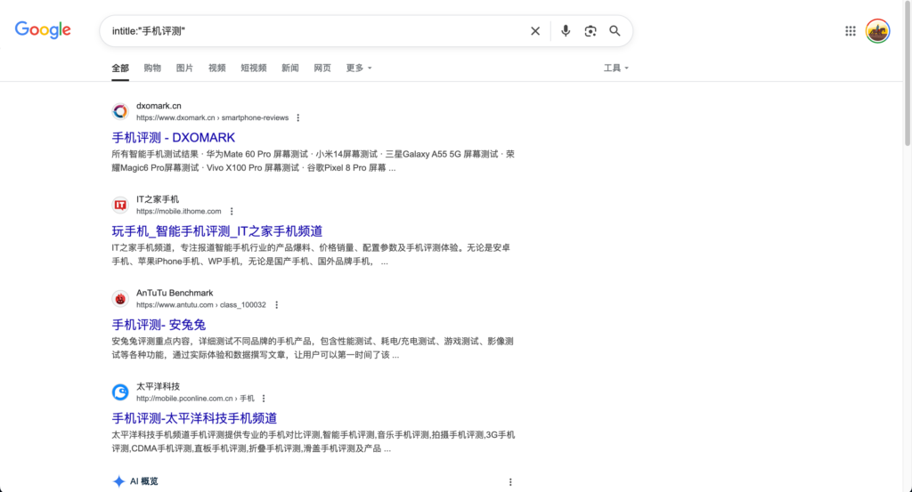Open the account profile avatar

pos(877,31)
